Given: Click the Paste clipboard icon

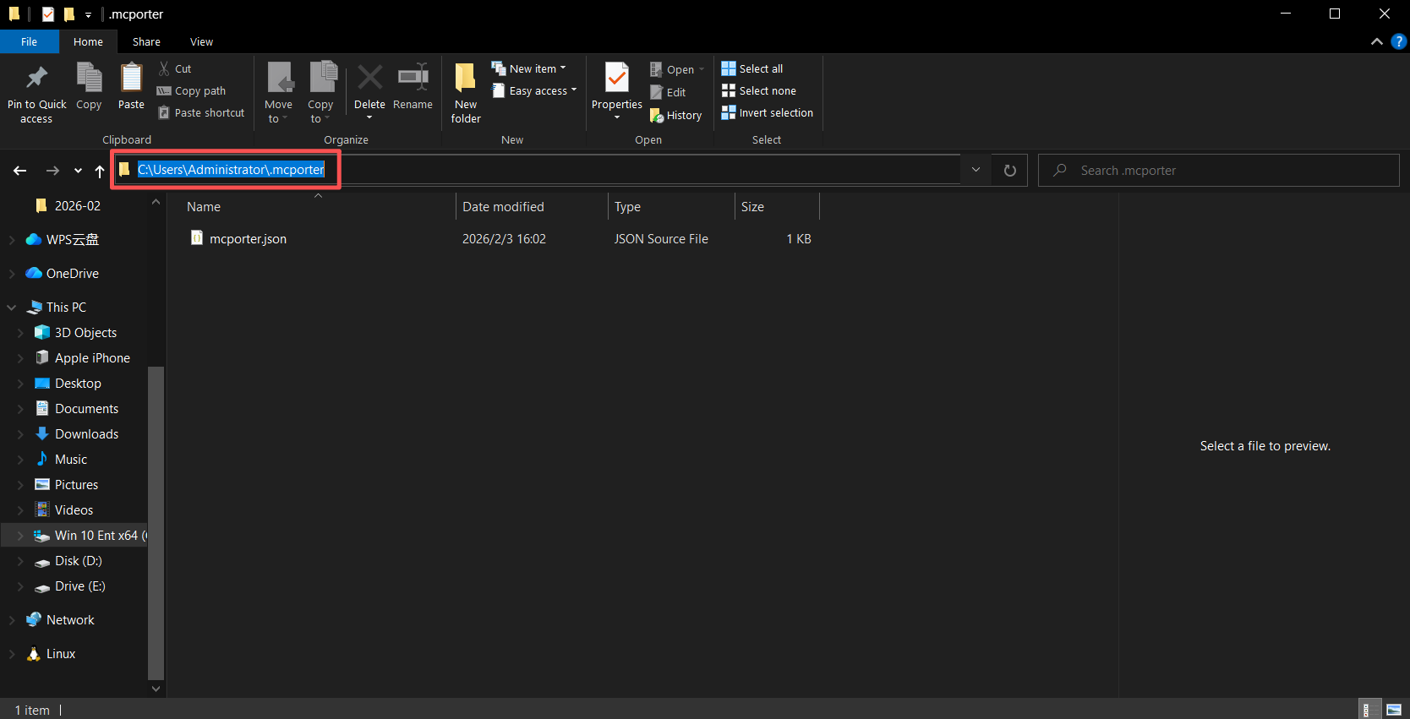Looking at the screenshot, I should point(131,79).
